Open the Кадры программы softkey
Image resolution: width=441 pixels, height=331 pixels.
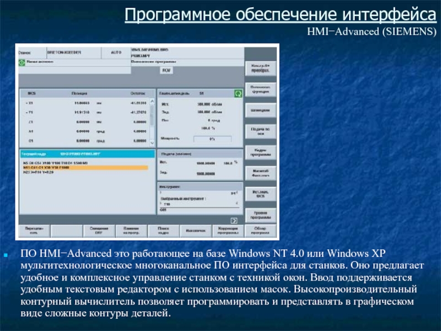point(260,152)
